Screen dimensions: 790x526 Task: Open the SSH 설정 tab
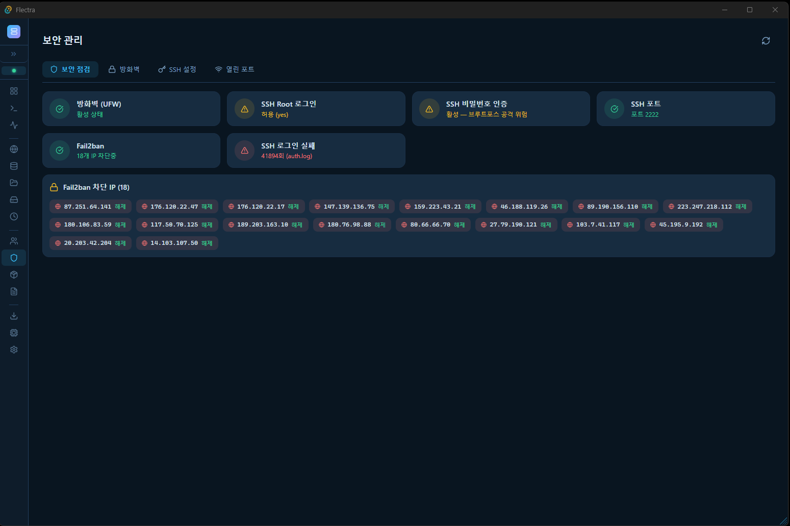tap(177, 69)
